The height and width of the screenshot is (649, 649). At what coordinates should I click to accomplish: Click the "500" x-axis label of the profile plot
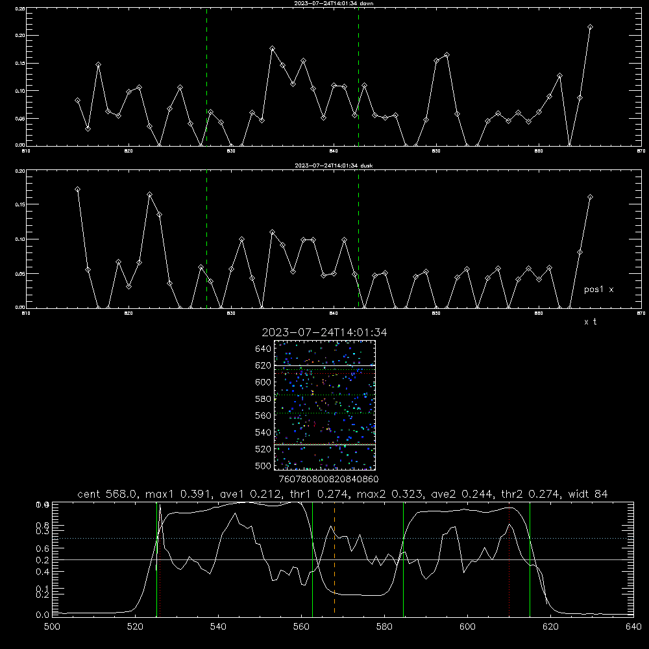pyautogui.click(x=52, y=626)
